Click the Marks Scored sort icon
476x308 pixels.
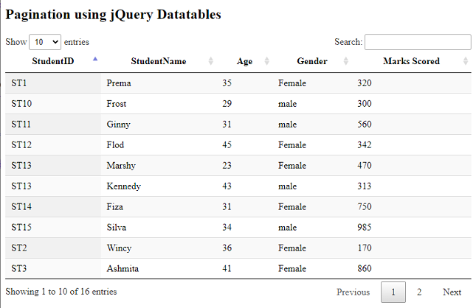[465, 61]
